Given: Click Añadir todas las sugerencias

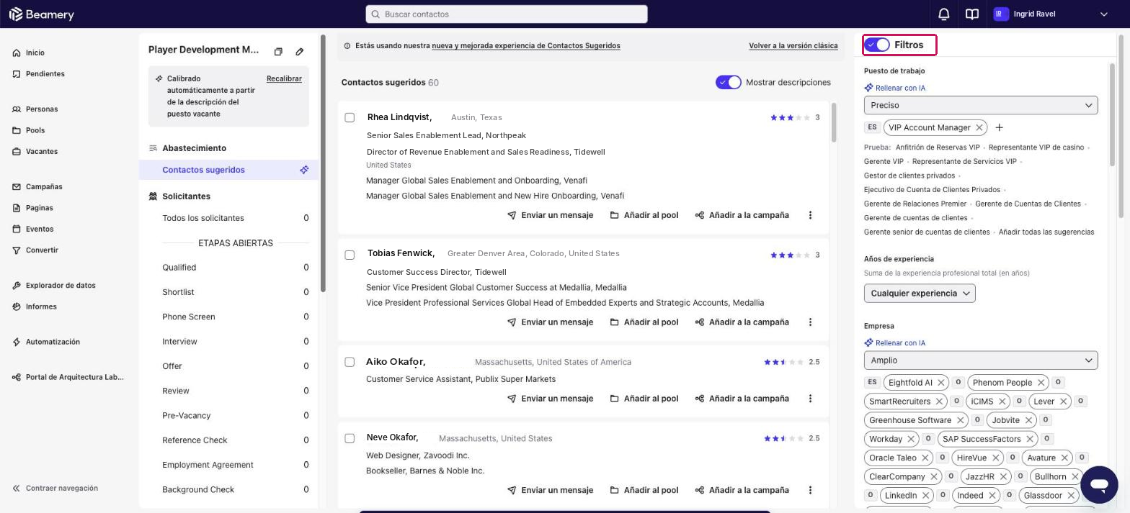Looking at the screenshot, I should pyautogui.click(x=1046, y=232).
